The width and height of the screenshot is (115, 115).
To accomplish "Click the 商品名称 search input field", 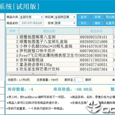I will pos(32,23).
